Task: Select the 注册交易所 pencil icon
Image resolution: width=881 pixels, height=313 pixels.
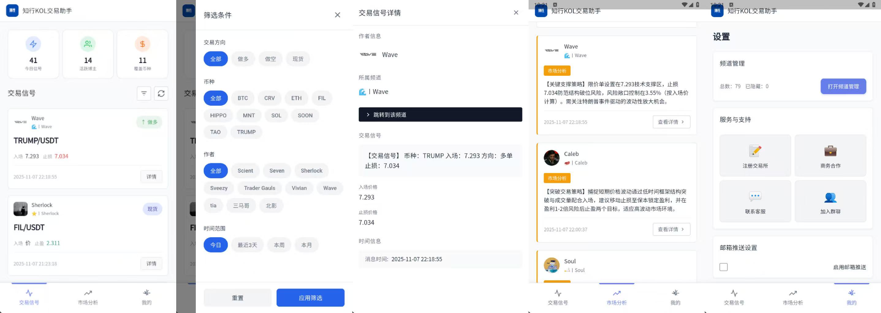Action: click(755, 151)
